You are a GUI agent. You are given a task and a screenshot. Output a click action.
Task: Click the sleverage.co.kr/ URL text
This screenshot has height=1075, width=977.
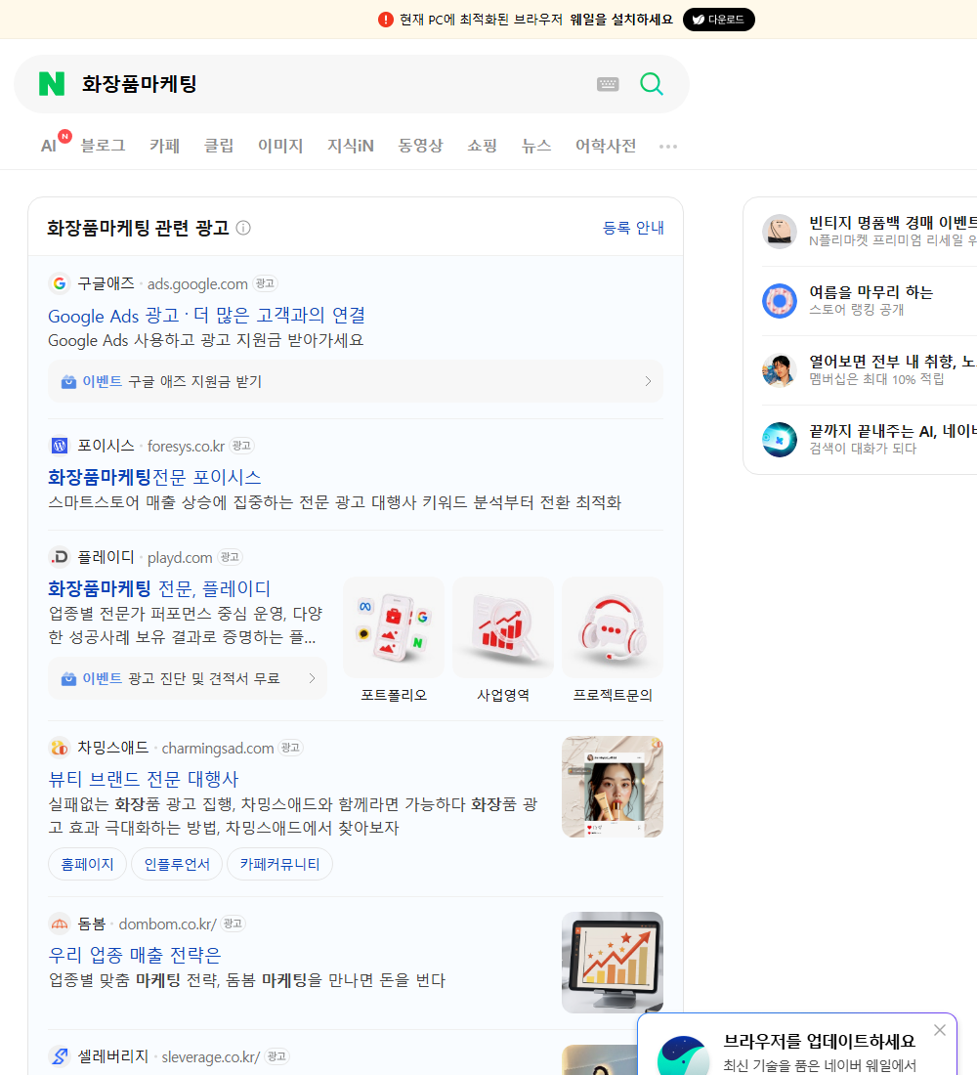pos(210,1057)
